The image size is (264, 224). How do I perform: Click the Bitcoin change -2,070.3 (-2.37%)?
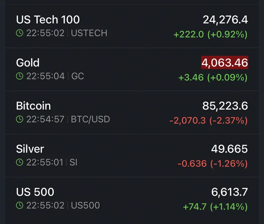click(x=209, y=120)
